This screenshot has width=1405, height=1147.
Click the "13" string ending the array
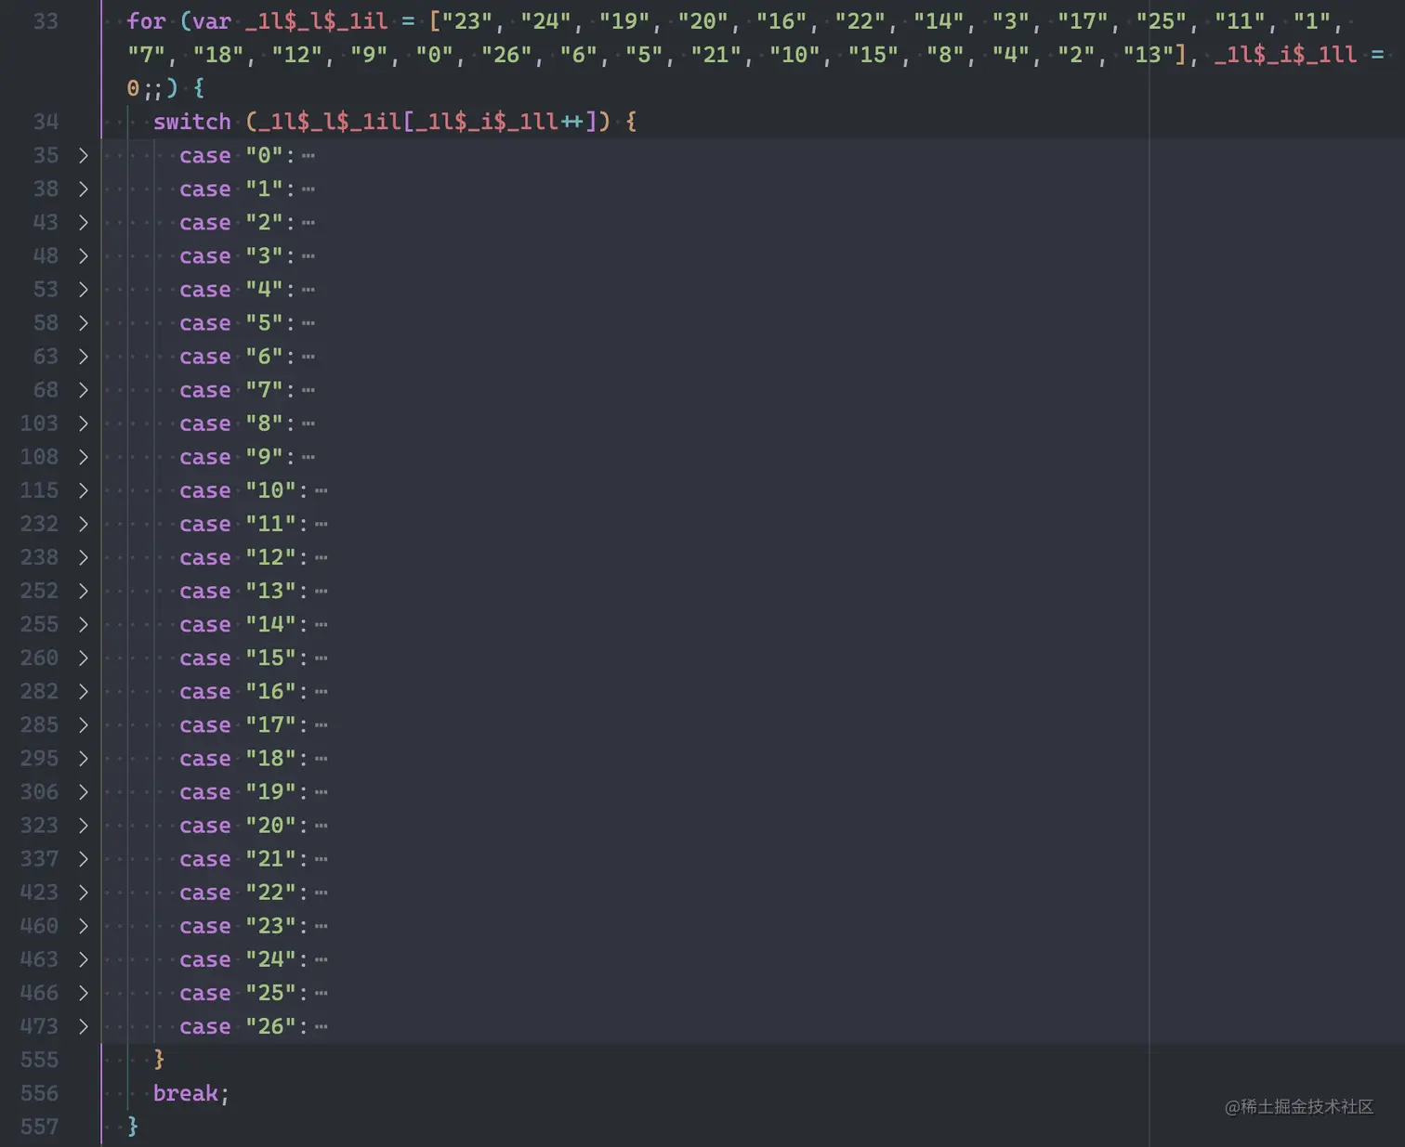1149,54
